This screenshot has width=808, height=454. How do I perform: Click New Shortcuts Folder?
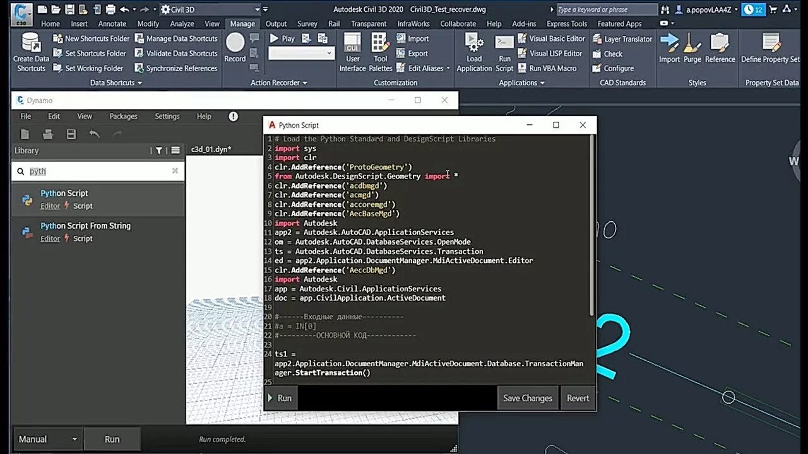pyautogui.click(x=91, y=38)
